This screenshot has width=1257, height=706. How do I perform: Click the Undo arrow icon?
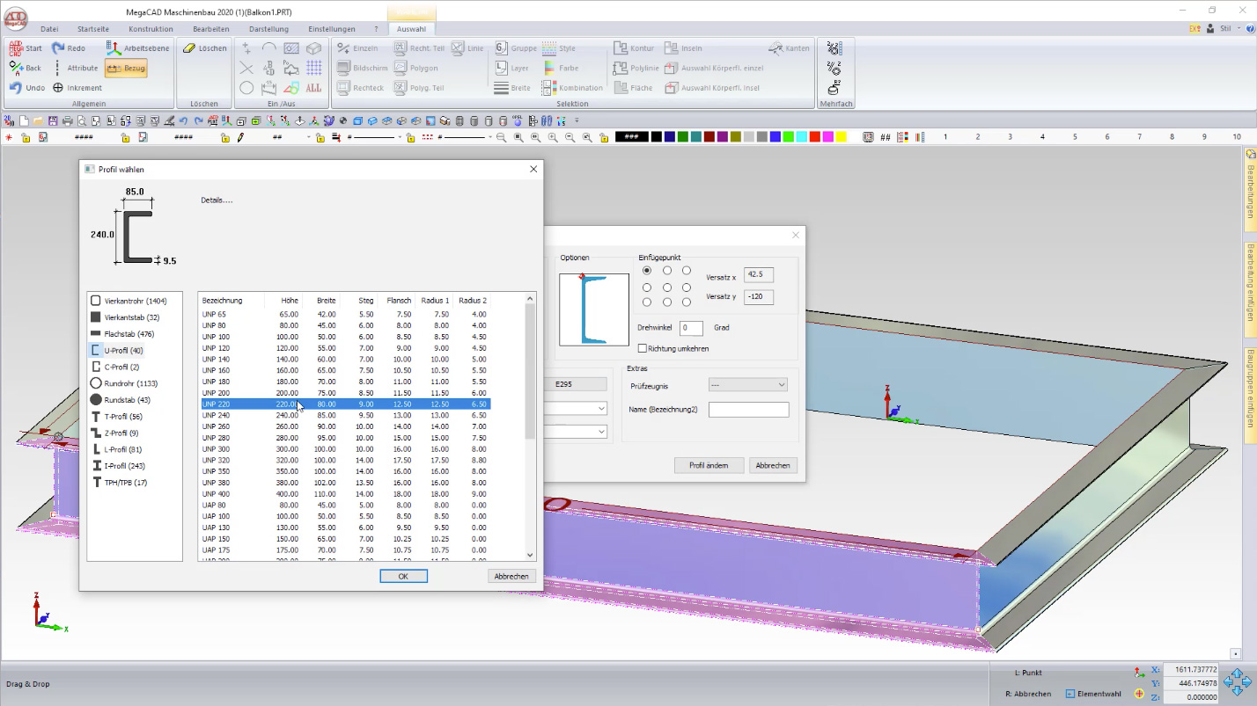[x=16, y=88]
